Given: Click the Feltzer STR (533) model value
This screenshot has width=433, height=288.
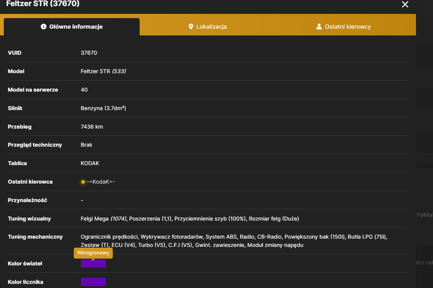Looking at the screenshot, I should click(x=103, y=71).
